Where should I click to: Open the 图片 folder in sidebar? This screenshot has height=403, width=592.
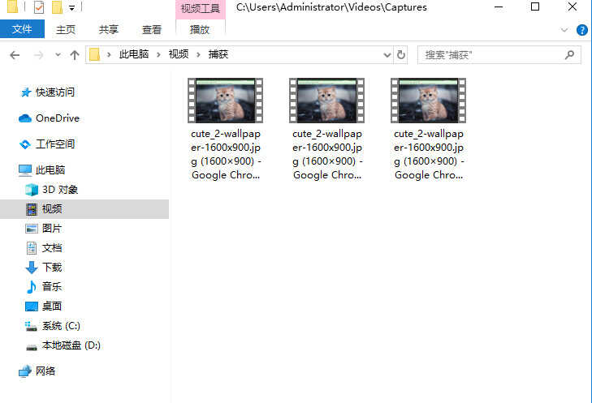tap(52, 228)
